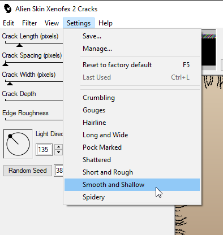Increase light direction with up arrow
Screen dimensions: 223x235
(x=59, y=147)
